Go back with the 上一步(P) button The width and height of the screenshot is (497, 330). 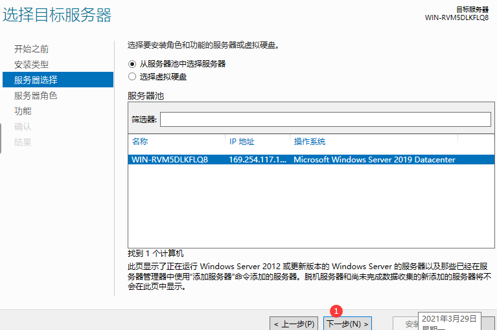[295, 324]
